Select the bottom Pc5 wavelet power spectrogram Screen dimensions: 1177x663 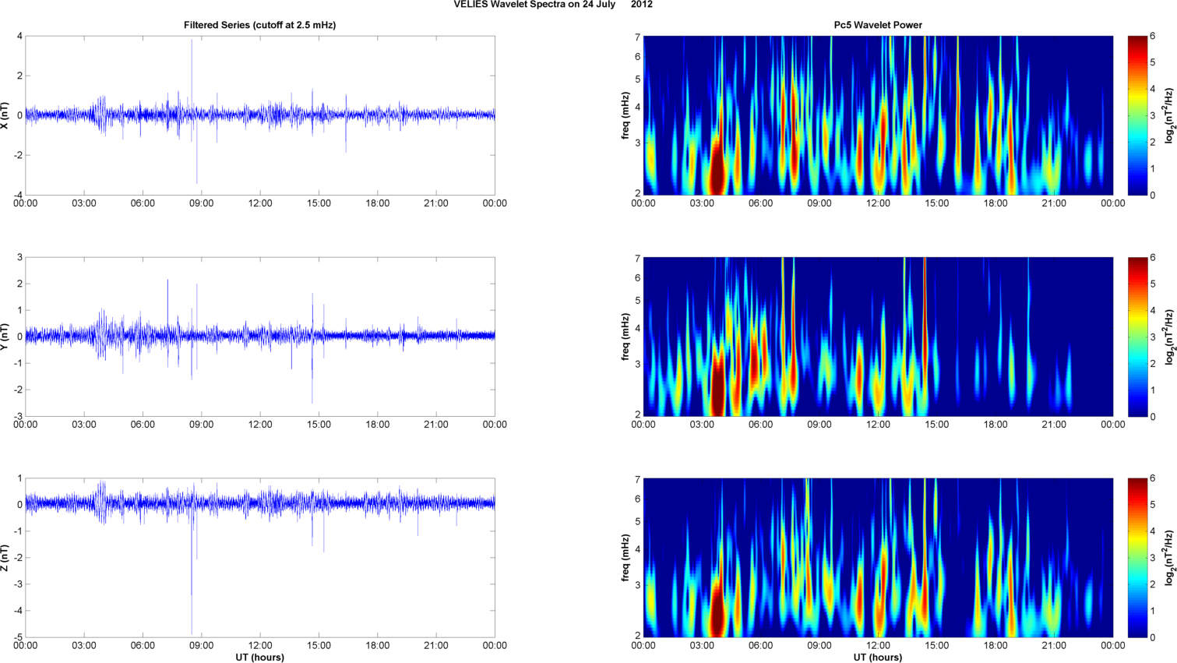click(x=878, y=558)
